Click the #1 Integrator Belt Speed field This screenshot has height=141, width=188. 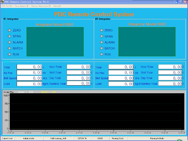click(x=29, y=78)
